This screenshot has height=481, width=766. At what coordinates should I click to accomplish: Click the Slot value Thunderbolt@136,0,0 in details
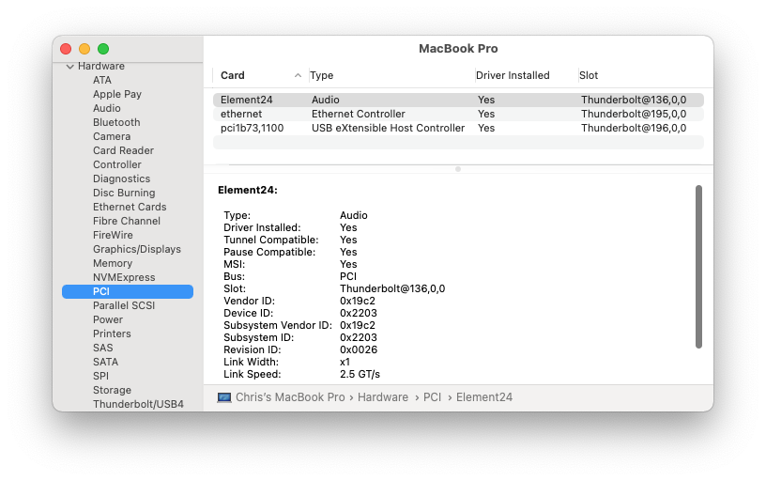coord(392,289)
